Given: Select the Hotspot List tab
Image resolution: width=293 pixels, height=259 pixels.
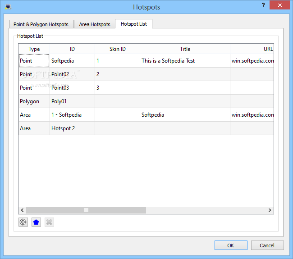Looking at the screenshot, I should pos(134,24).
